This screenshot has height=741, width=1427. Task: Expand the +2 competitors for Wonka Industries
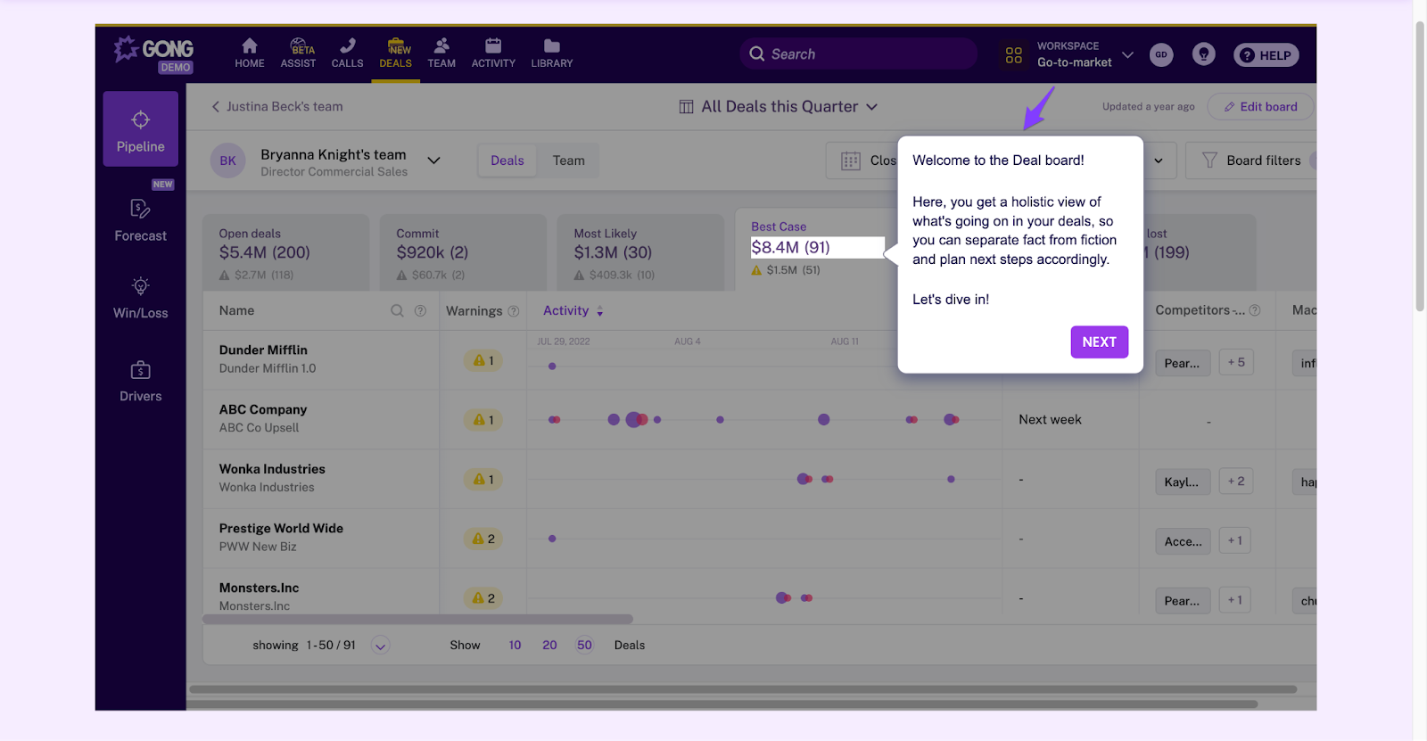click(1236, 481)
